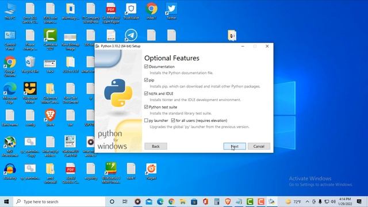The height and width of the screenshot is (207, 368).
Task: Select the amd uninstall folder icon
Action: [x=50, y=173]
